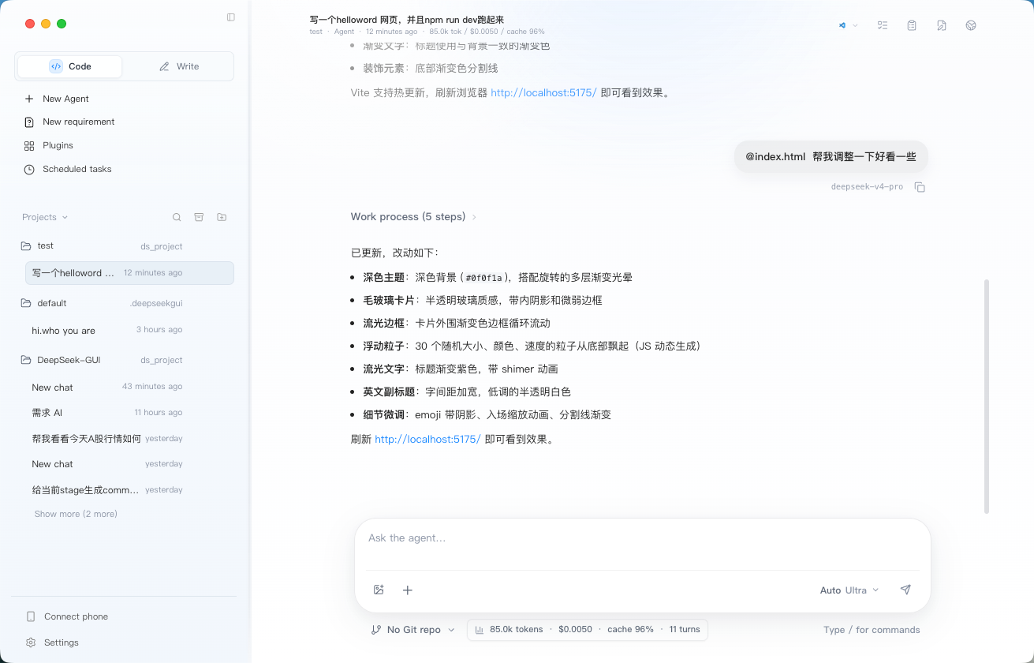Collapse the default project folder

[x=43, y=303]
